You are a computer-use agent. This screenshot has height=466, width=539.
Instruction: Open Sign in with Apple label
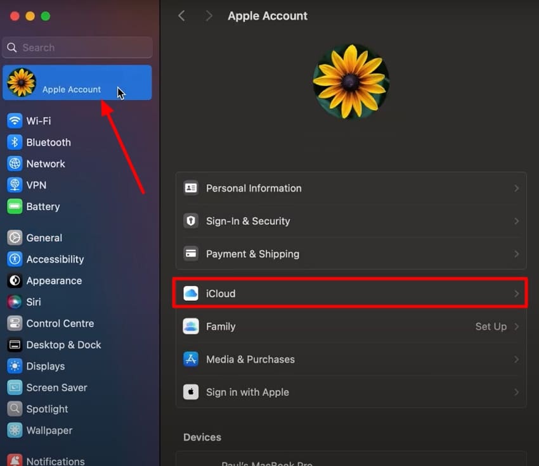pyautogui.click(x=247, y=392)
